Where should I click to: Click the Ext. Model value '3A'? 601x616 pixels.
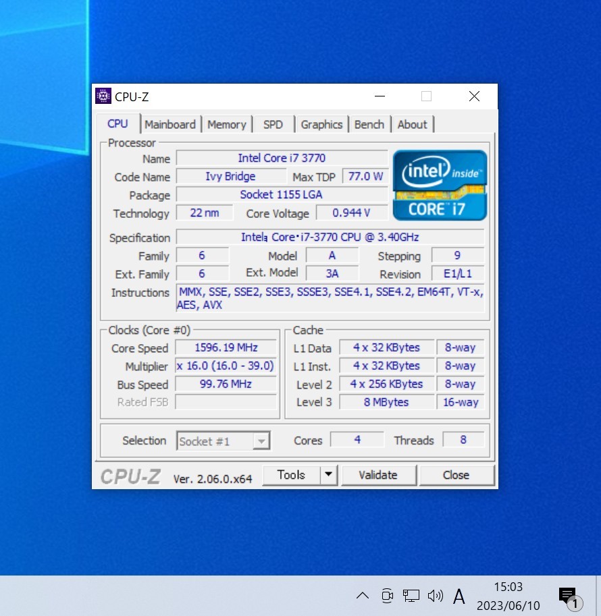pyautogui.click(x=332, y=273)
